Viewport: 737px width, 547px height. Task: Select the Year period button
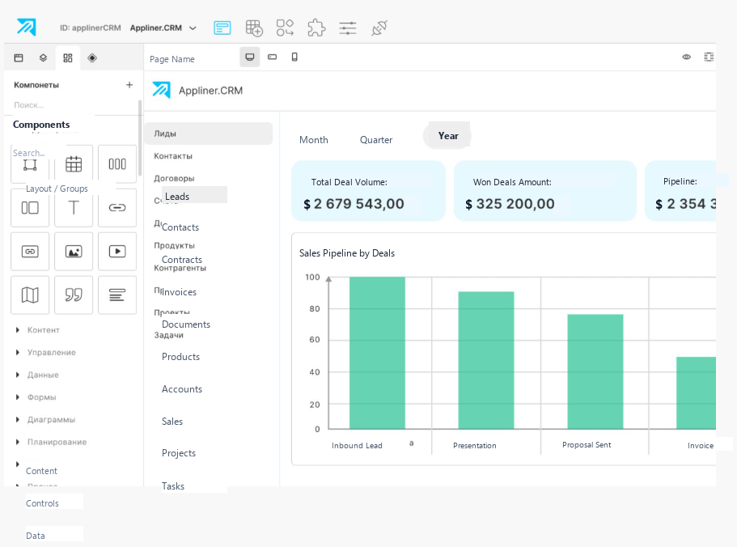tap(447, 136)
